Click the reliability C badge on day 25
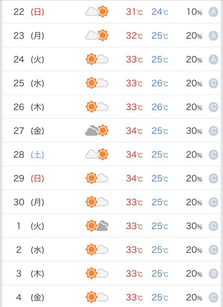Viewport: 223px width, 307px height. tap(213, 83)
